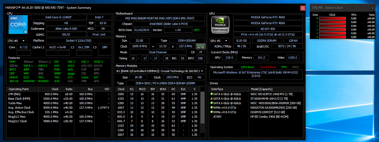The image size is (379, 142).
Task: Click the Turbo Max operating point row
Action: point(59,103)
